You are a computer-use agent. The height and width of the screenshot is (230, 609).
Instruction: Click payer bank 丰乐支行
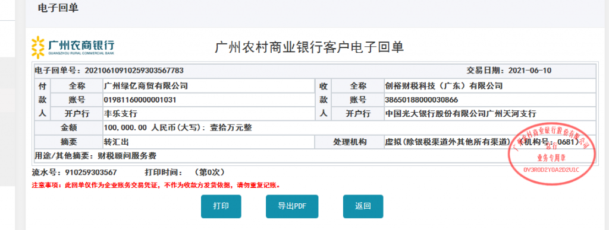coord(120,114)
